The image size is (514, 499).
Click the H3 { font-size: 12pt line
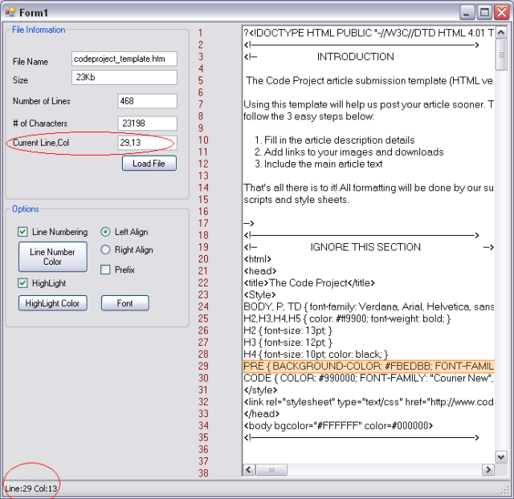tap(288, 343)
